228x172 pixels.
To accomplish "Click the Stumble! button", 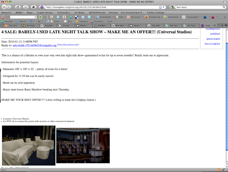I will [7, 21].
